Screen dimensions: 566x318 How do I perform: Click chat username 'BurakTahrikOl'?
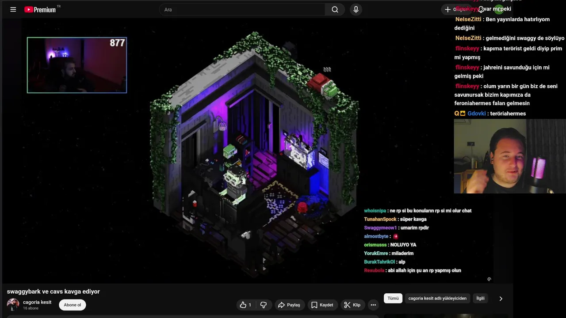coord(379,262)
